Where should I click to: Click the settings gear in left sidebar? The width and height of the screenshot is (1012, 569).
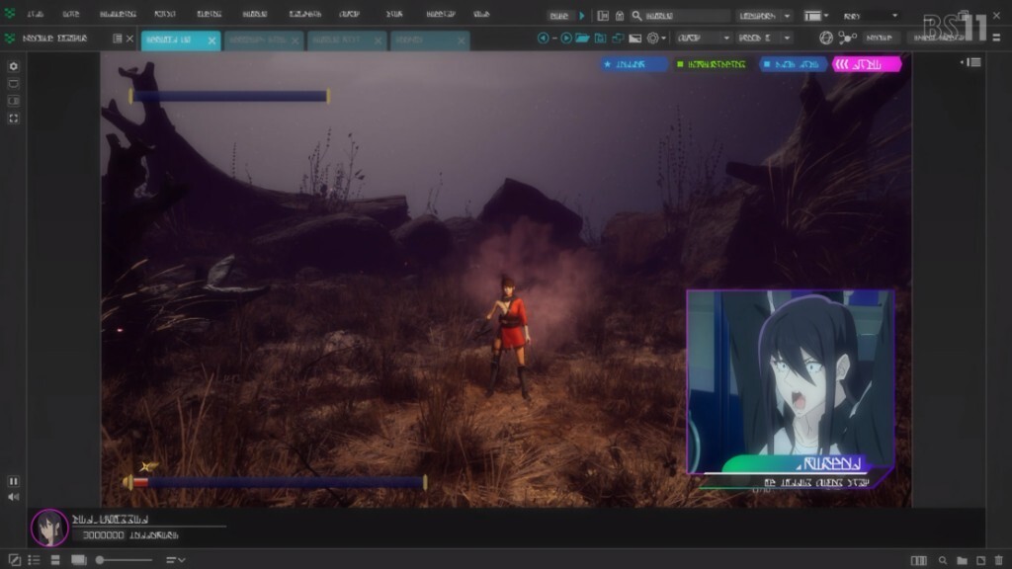[x=13, y=66]
